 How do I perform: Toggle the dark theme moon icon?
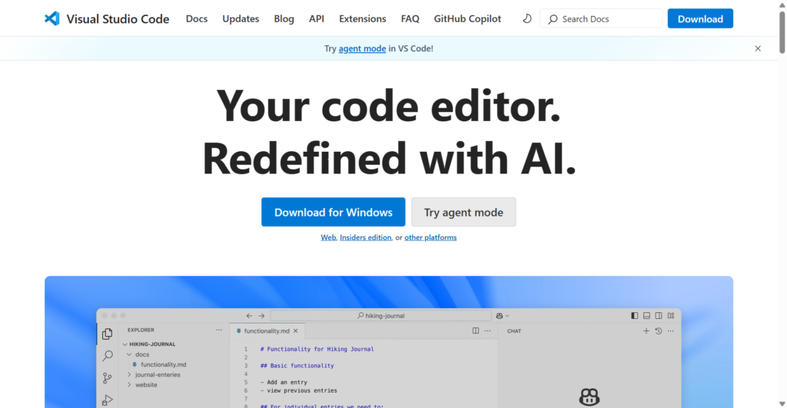point(526,18)
